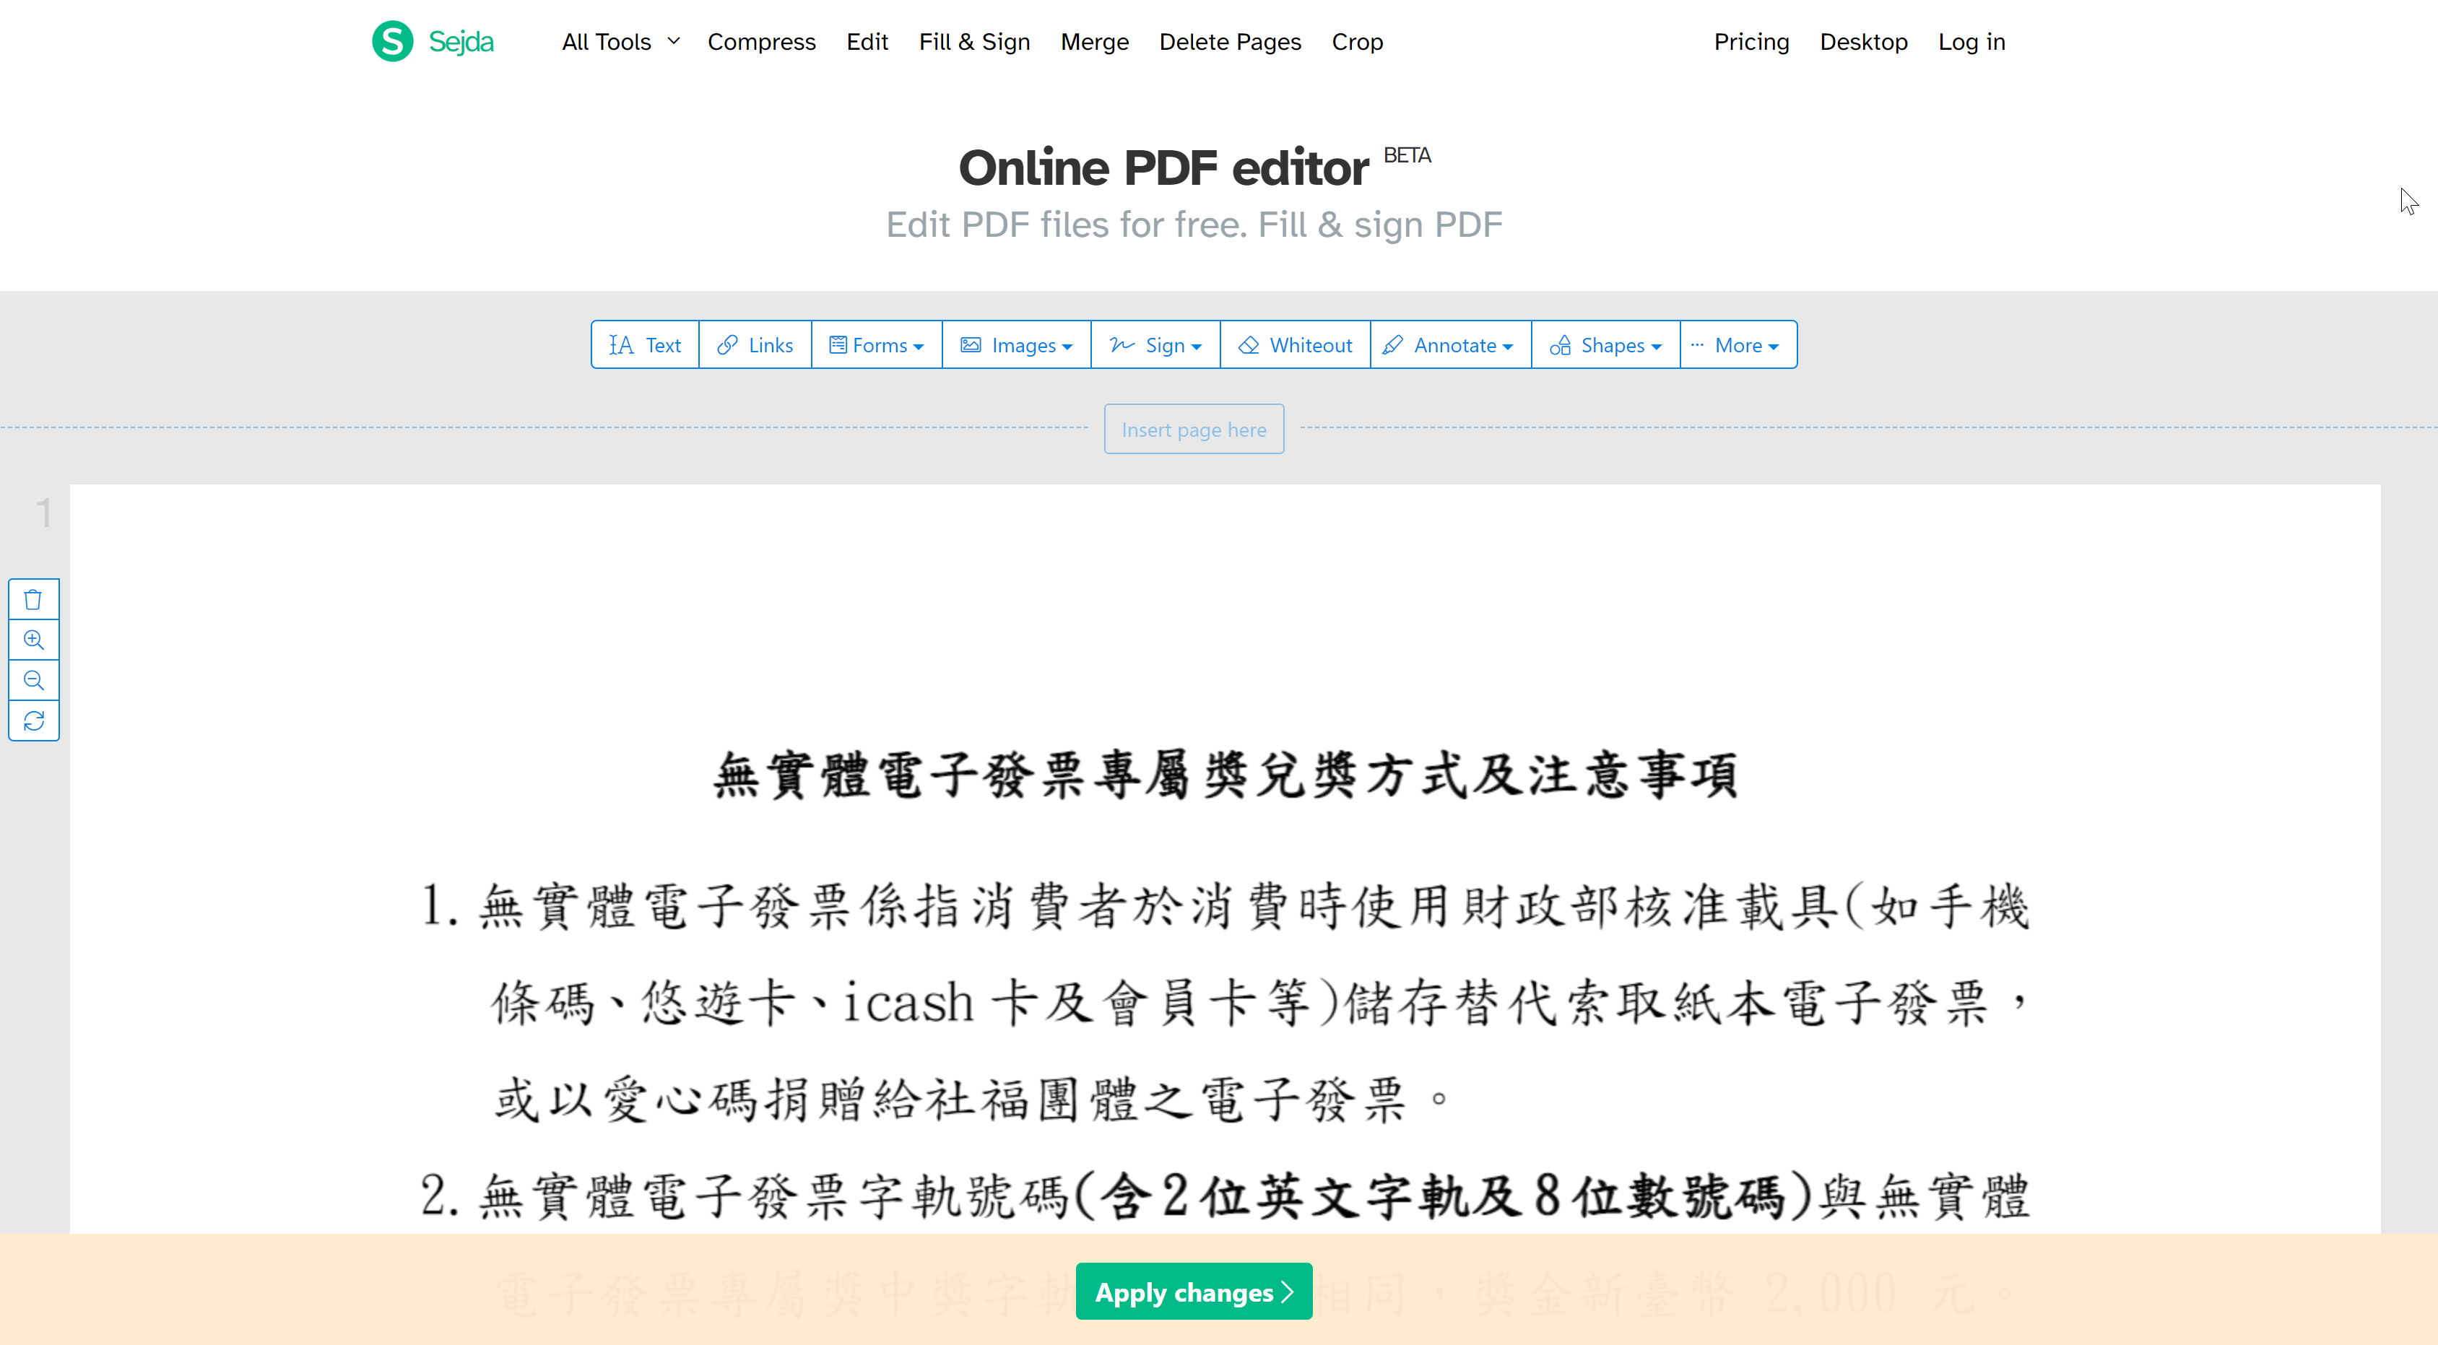The width and height of the screenshot is (2438, 1345).
Task: Click the Sejda brand name link
Action: (x=461, y=42)
